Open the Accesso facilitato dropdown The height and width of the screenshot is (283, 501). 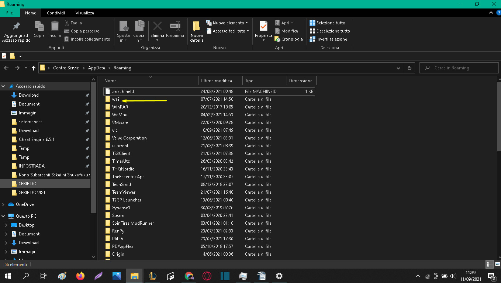pyautogui.click(x=227, y=31)
